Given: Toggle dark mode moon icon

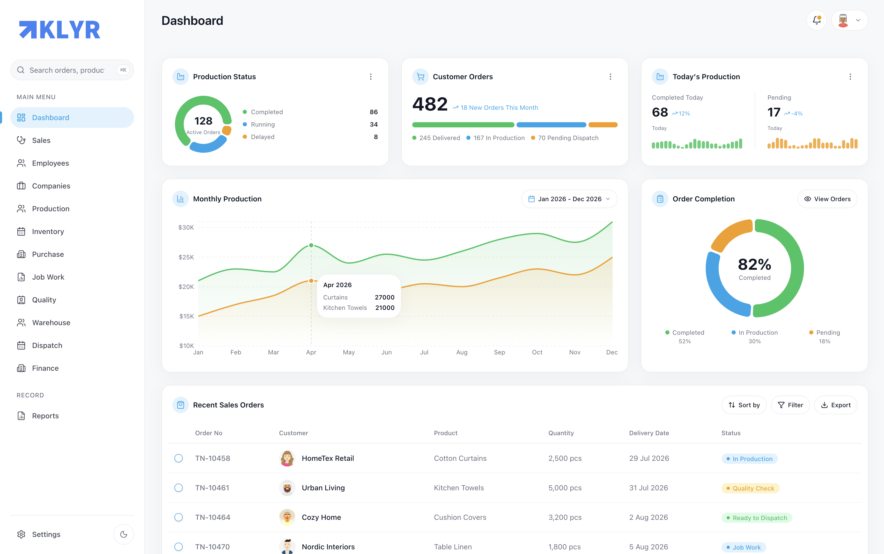Looking at the screenshot, I should tap(124, 534).
